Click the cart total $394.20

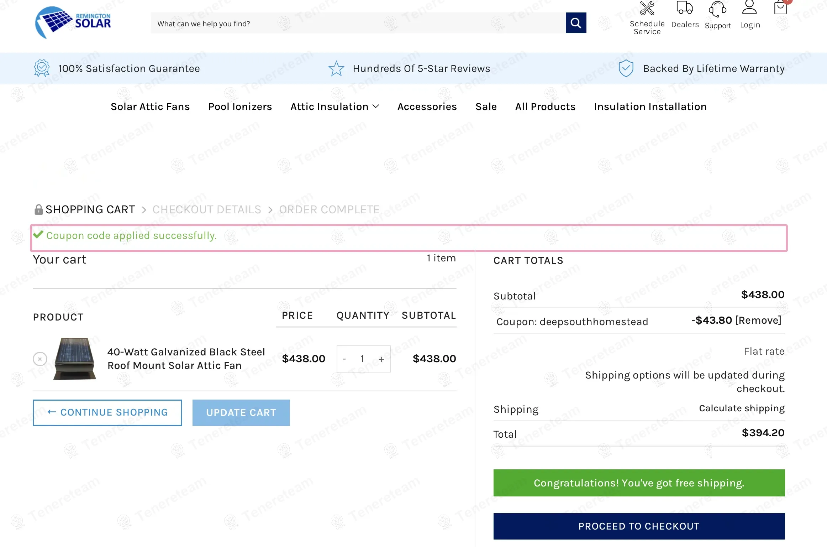coord(763,433)
